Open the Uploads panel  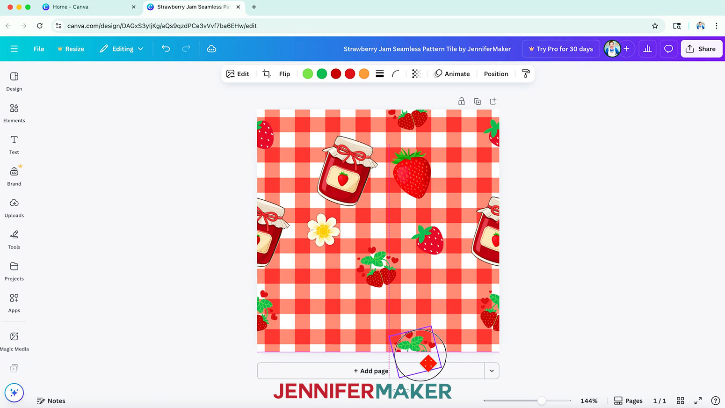click(x=14, y=208)
